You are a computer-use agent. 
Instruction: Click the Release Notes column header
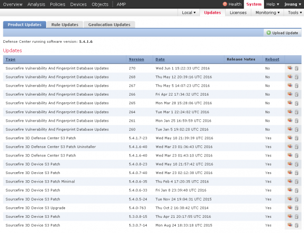[x=241, y=59]
